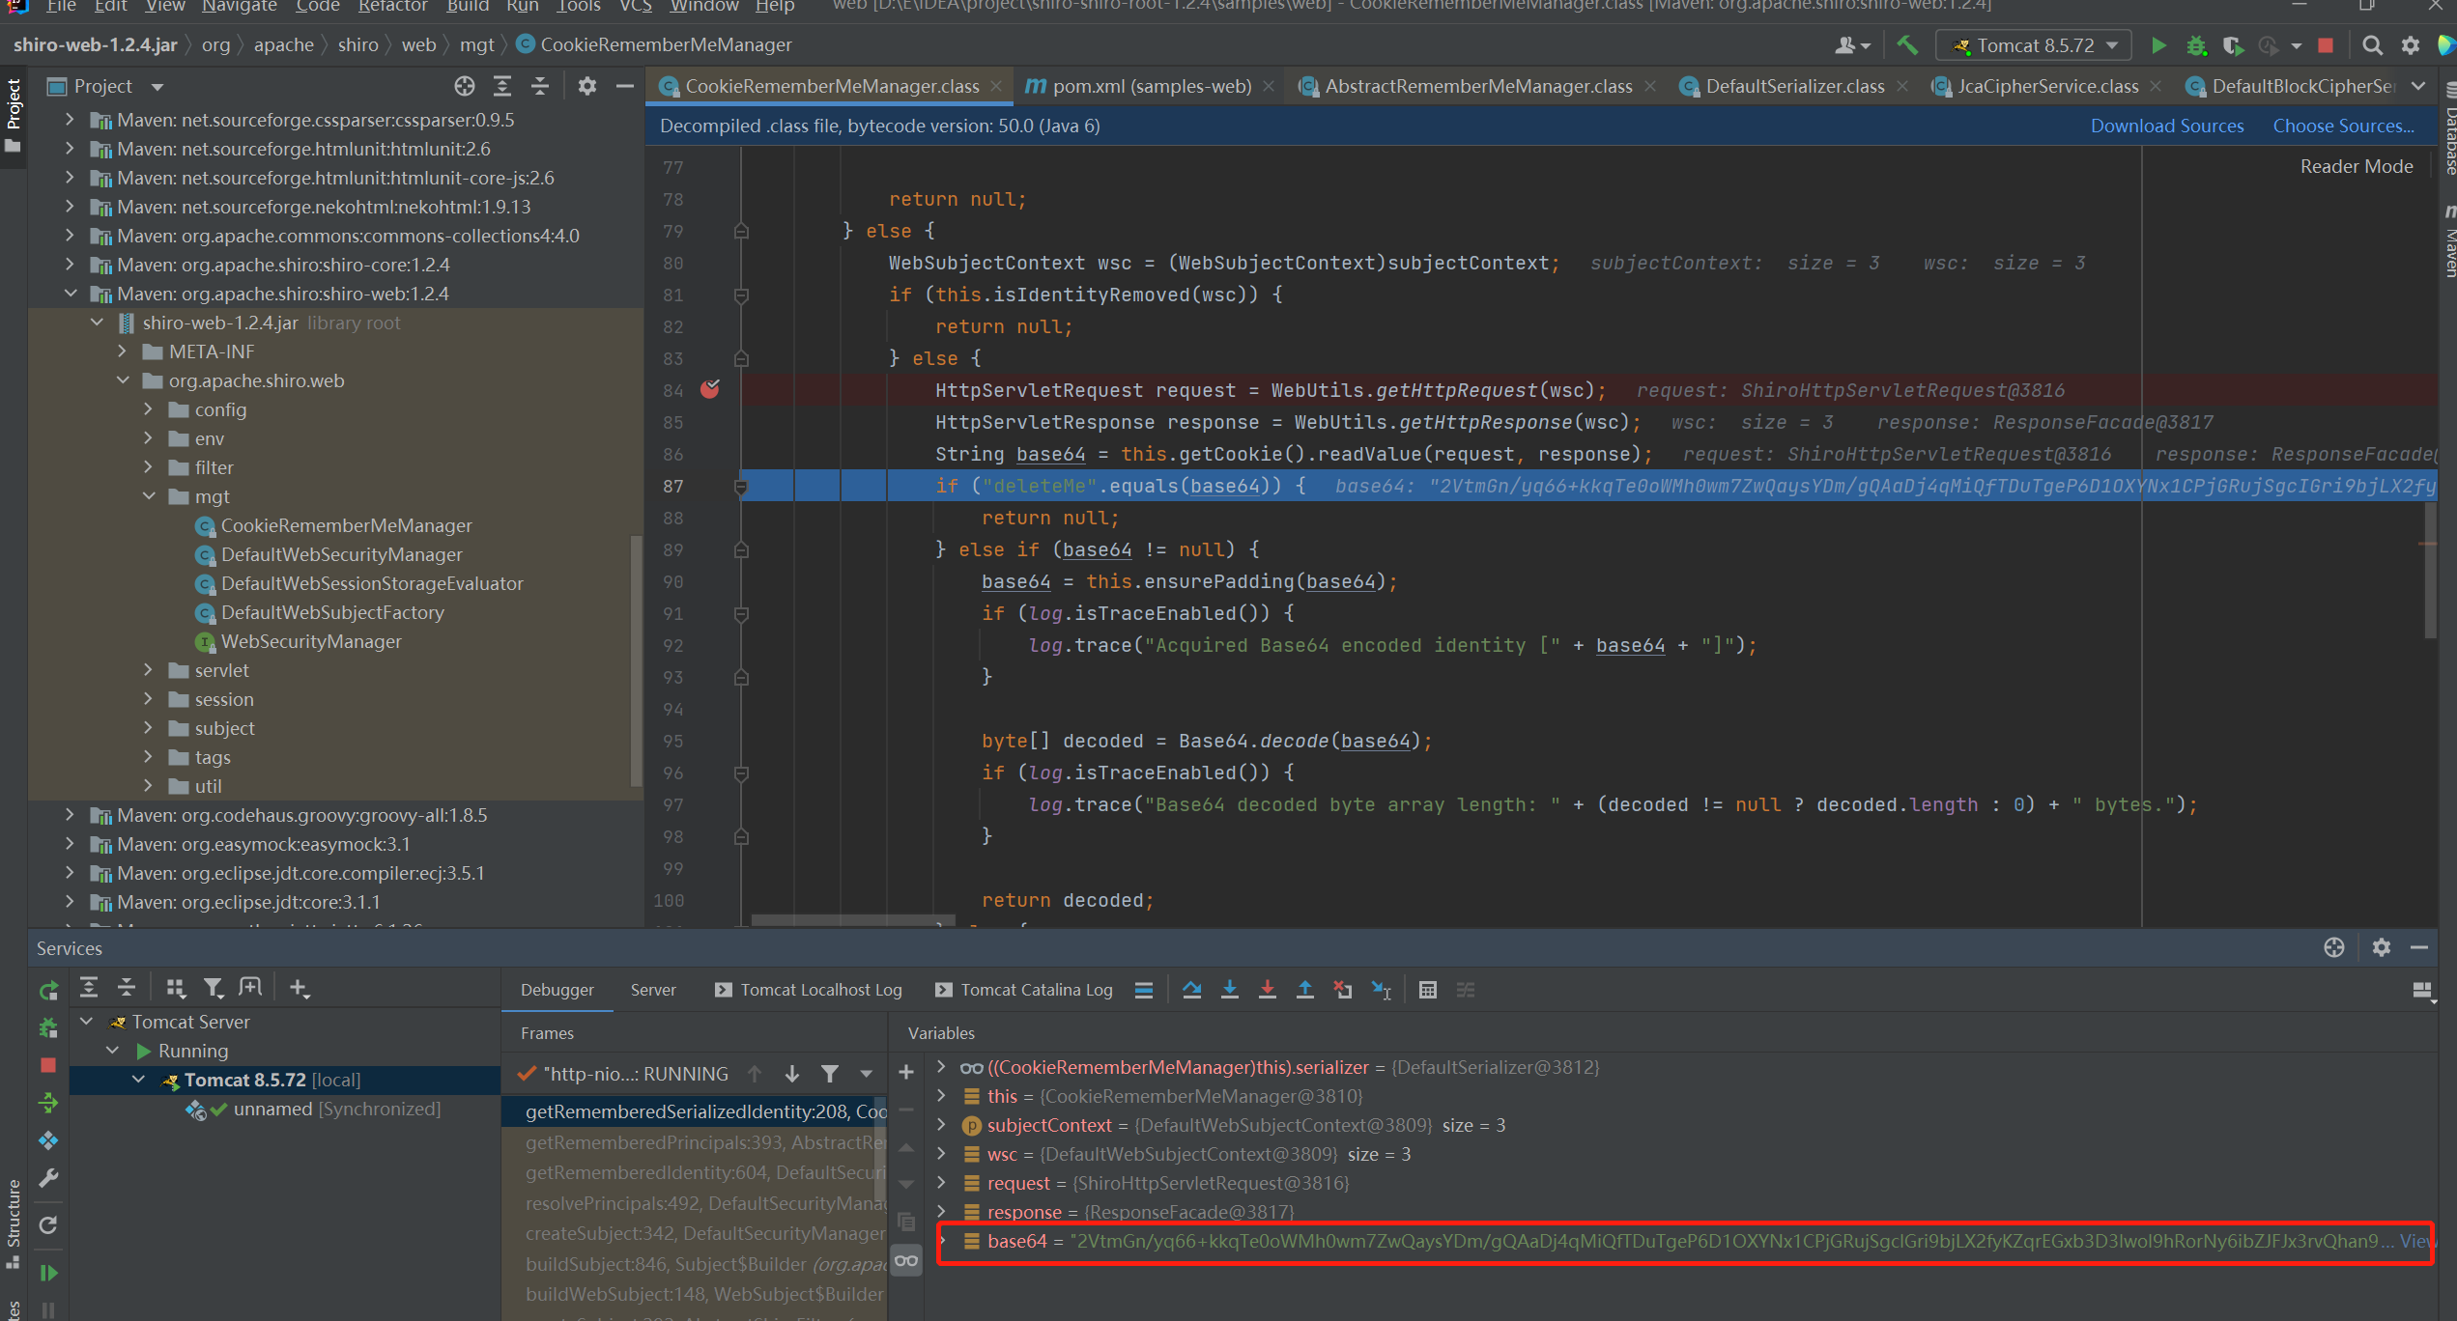Toggle the breakpoint on line 84
The image size is (2457, 1321).
[x=710, y=389]
